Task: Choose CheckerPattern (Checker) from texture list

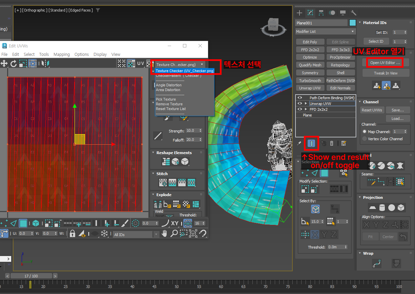Action: [179, 76]
